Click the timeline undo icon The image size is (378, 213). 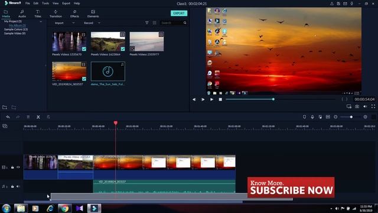[x=8, y=117]
